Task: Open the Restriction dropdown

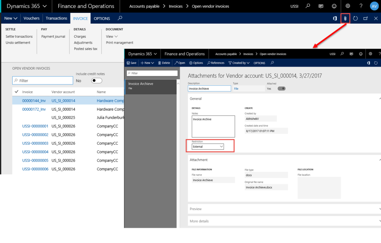Action: (208, 146)
